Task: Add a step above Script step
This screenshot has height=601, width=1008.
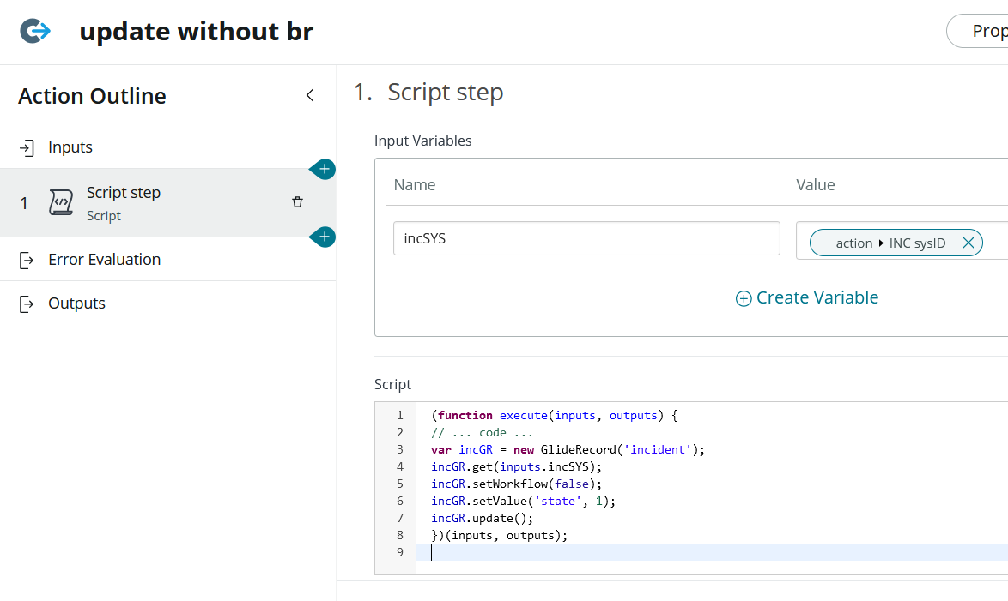Action: click(x=324, y=170)
